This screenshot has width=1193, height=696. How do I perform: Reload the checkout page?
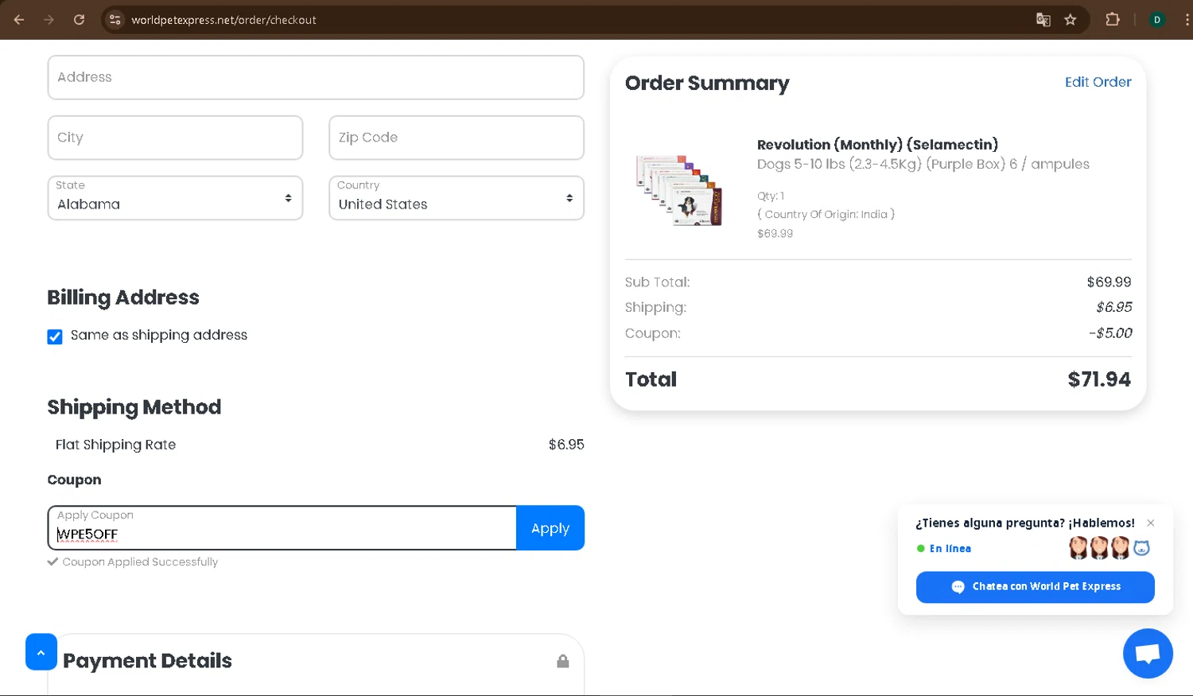[79, 20]
